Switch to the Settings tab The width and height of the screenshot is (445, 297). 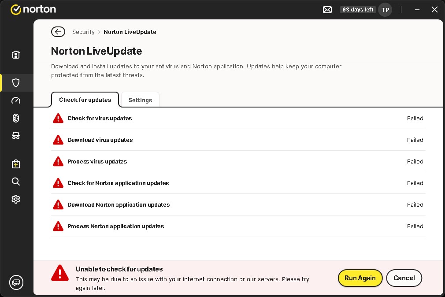(140, 100)
